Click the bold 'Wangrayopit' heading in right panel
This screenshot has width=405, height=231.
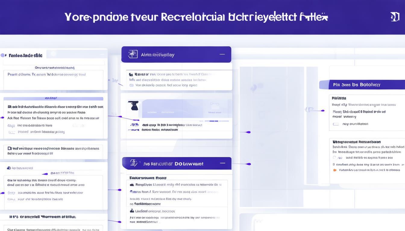356,142
